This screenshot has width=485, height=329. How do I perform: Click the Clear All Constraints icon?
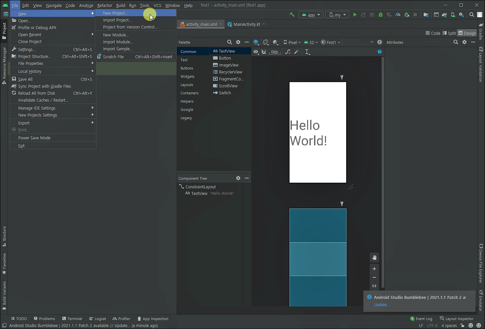tap(288, 52)
